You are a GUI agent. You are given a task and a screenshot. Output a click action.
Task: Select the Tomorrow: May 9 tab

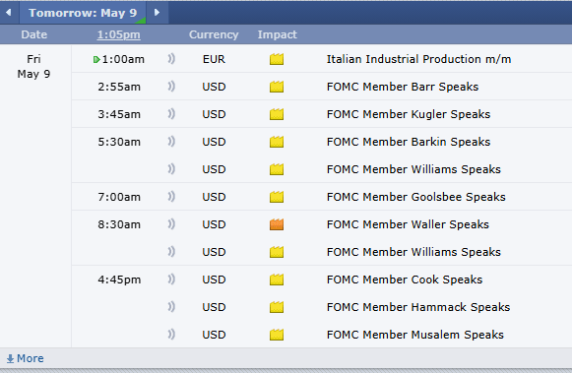83,13
